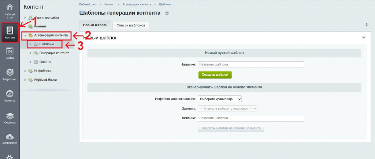Focus the Название field under Новый пустой шаблон
Image resolution: width=375 pixels, height=159 pixels.
click(251, 64)
